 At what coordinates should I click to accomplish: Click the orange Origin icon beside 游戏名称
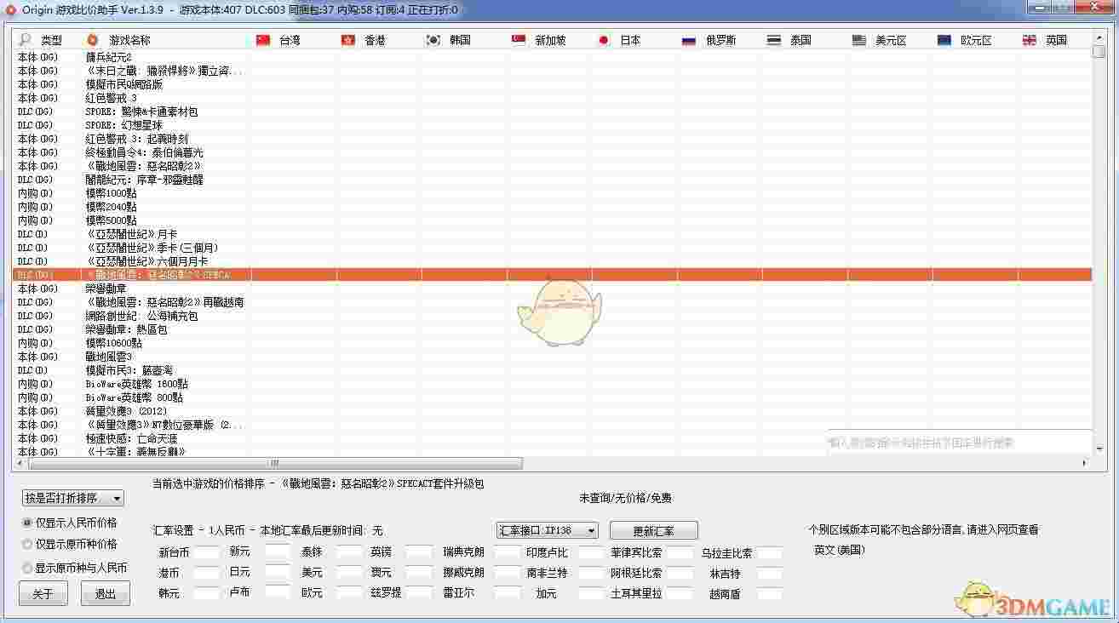[92, 39]
